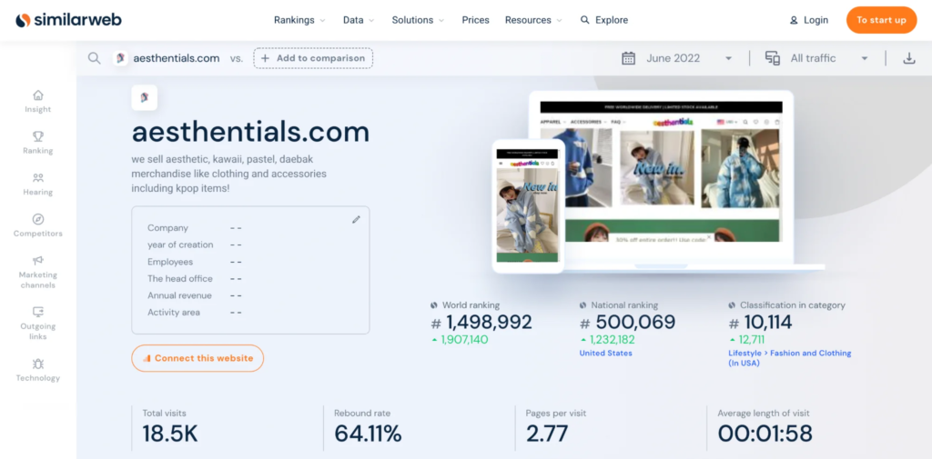Open the Technology bug icon
The image size is (932, 459).
click(x=38, y=364)
